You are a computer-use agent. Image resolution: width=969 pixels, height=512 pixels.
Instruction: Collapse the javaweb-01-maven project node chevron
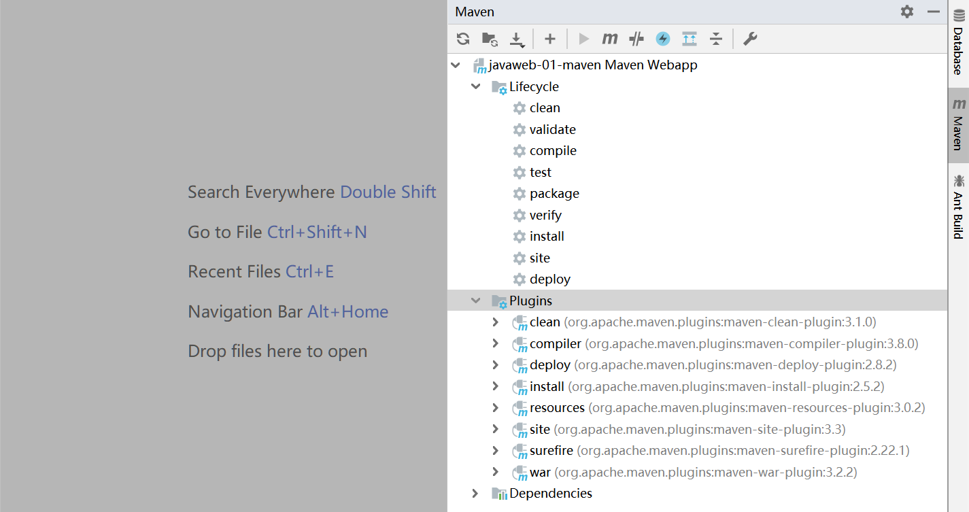[456, 65]
